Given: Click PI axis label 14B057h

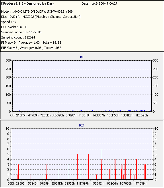Looking at the screenshot, I should [98, 115].
